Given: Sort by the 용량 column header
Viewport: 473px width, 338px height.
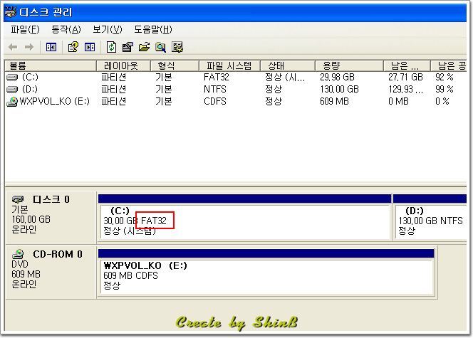Looking at the screenshot, I should (349, 65).
